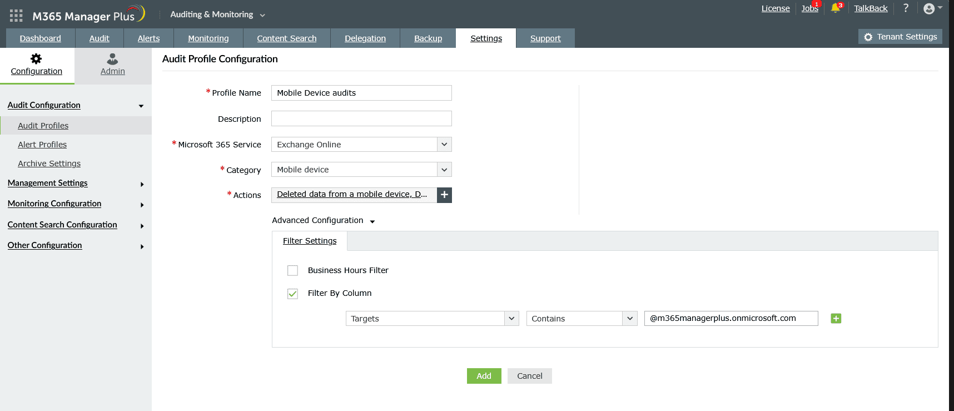Viewport: 954px width, 411px height.
Task: Open the user account avatar menu
Action: pos(932,8)
